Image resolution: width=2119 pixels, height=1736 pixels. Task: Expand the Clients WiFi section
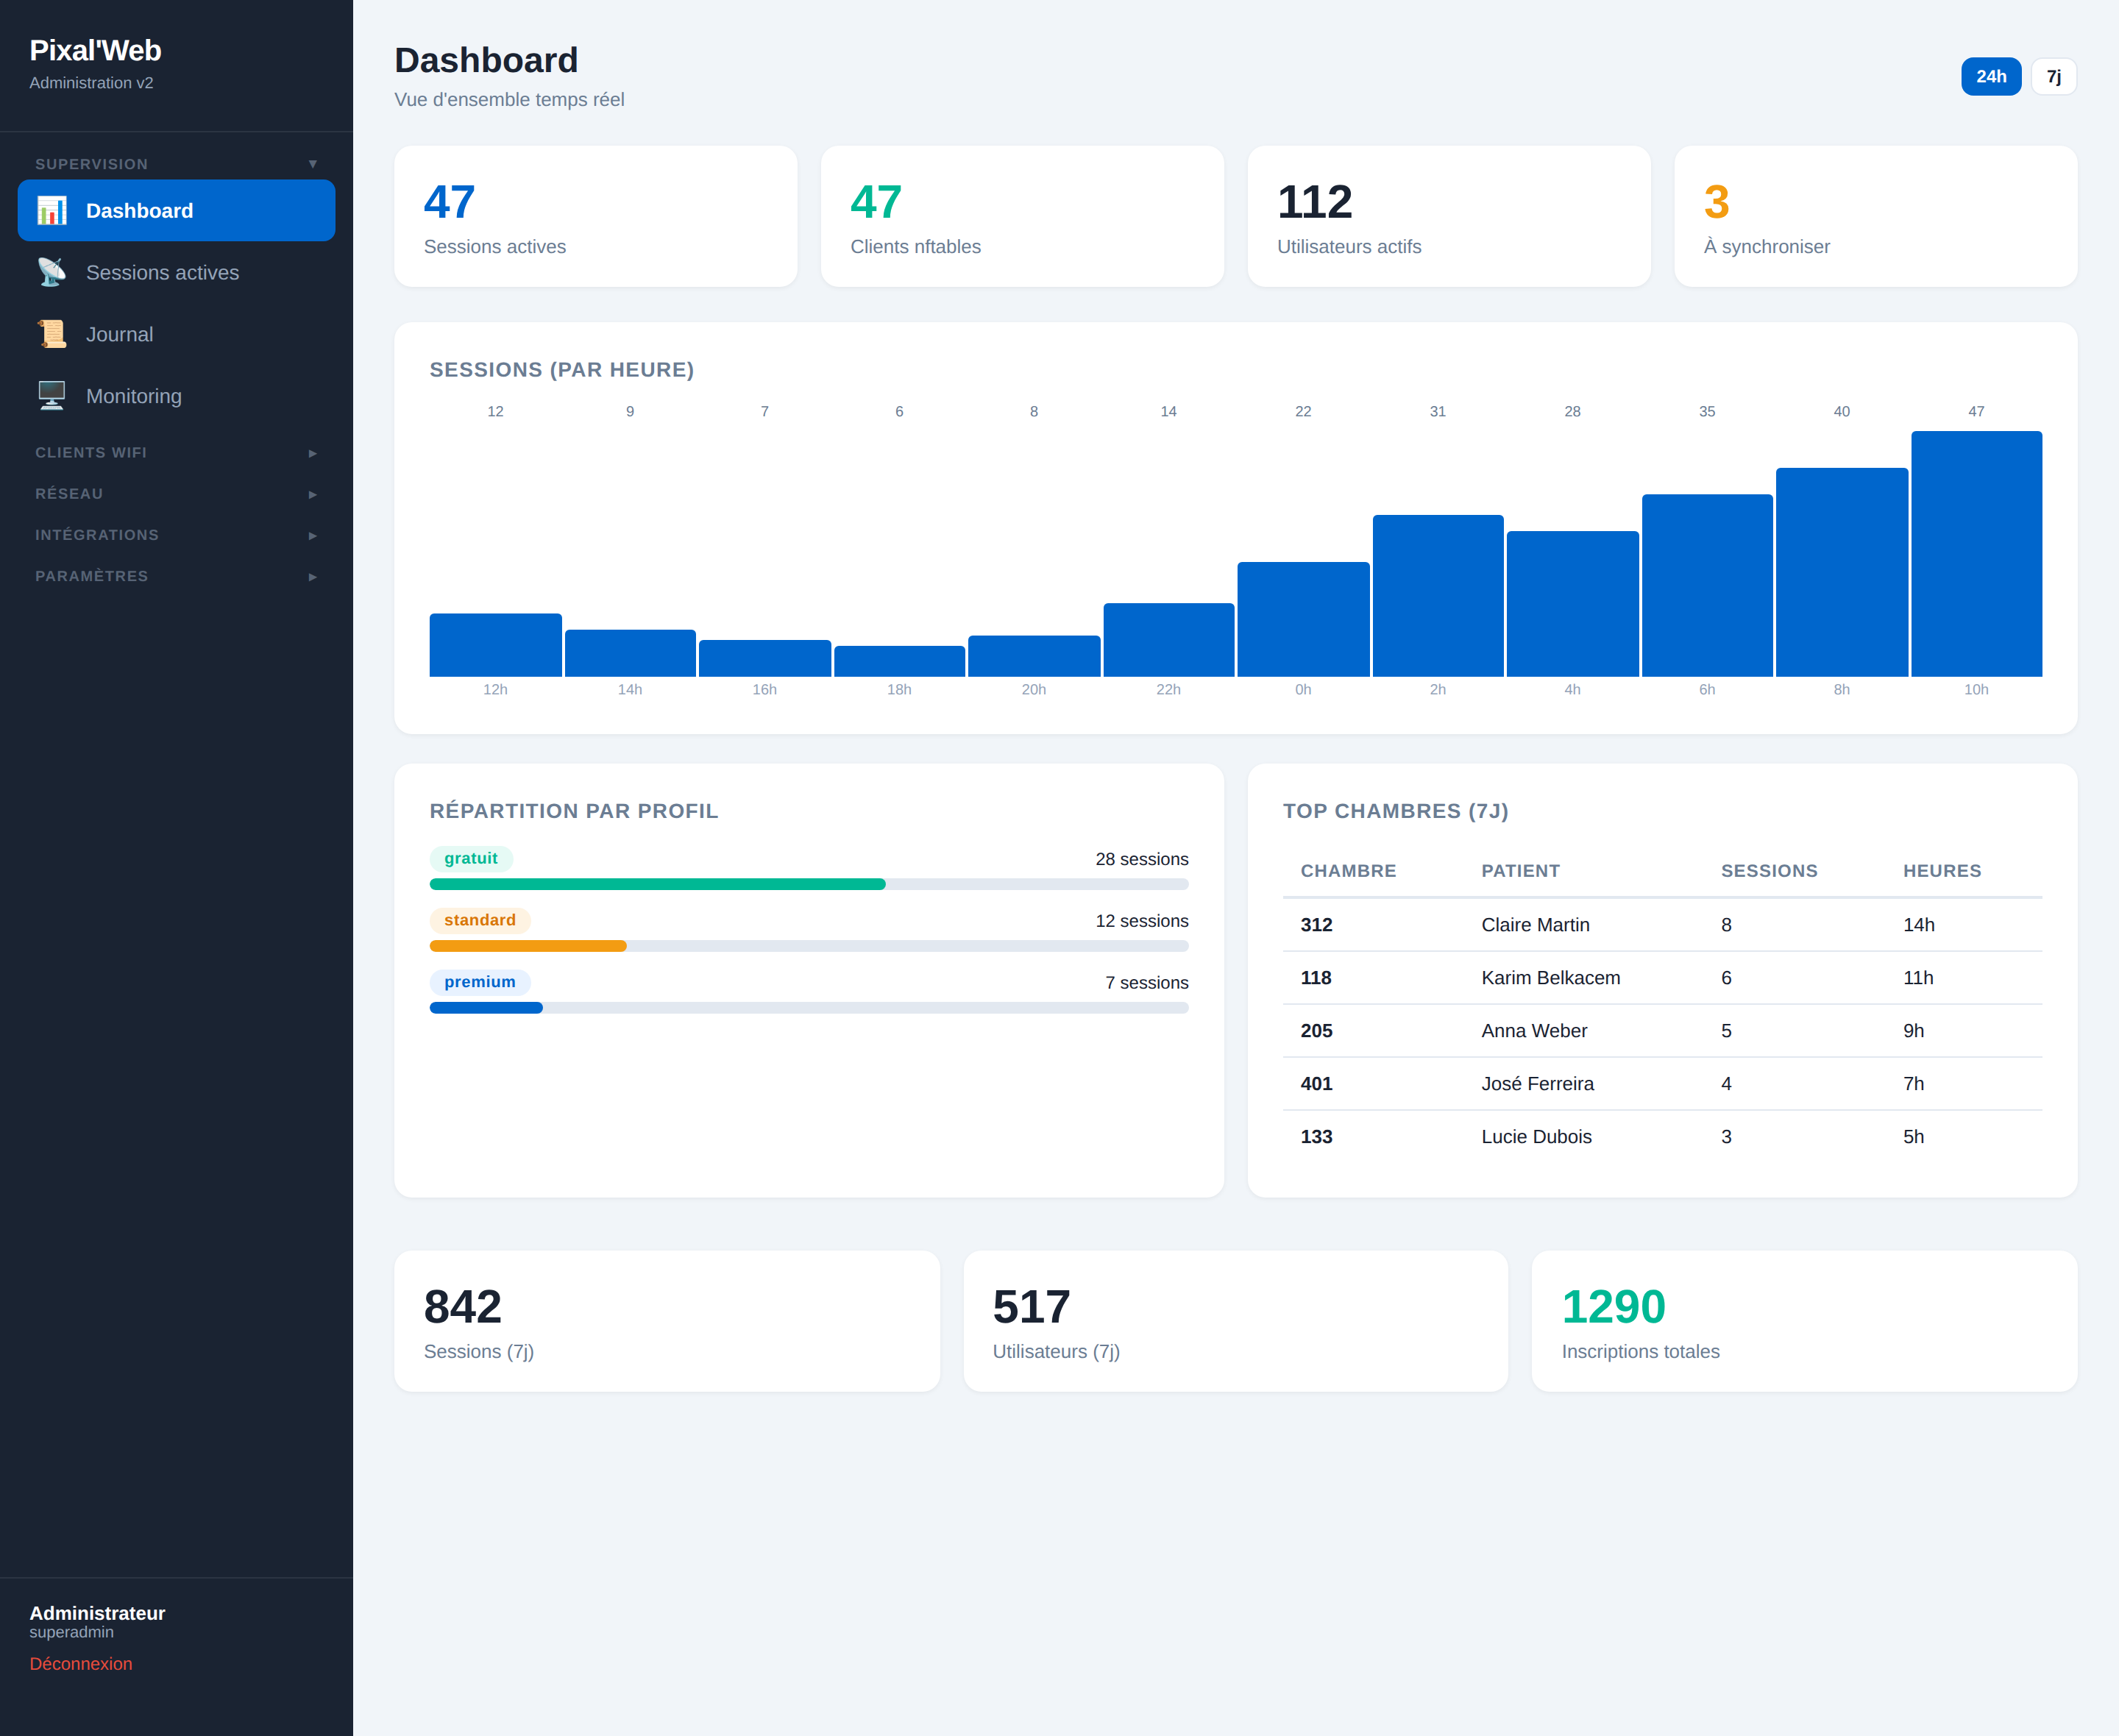[x=176, y=453]
